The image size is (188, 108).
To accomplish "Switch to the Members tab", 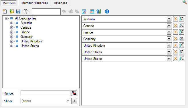I will click(9, 3).
